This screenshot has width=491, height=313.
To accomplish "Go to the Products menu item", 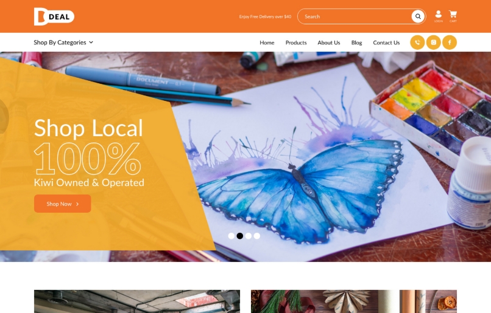I will tap(296, 43).
